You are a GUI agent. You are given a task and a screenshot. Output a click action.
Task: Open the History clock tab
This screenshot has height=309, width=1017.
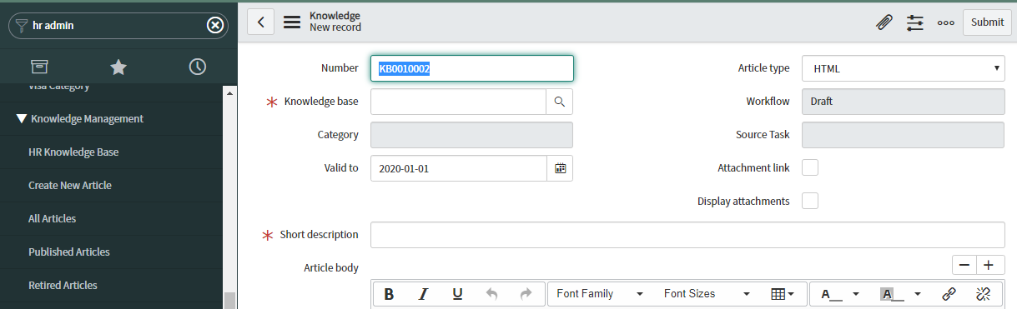pyautogui.click(x=198, y=67)
